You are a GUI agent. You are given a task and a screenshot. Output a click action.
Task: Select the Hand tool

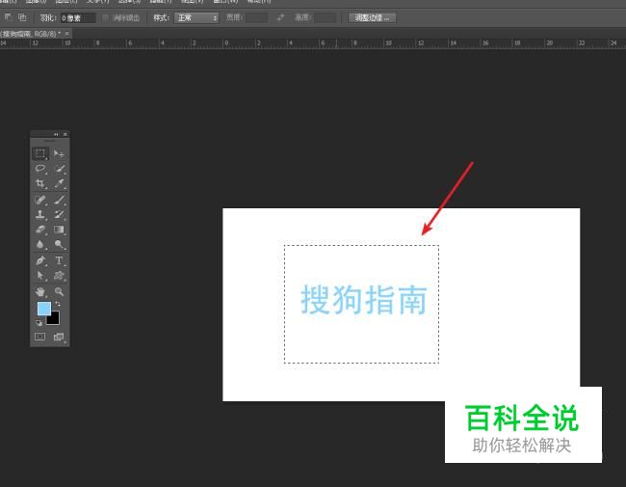point(40,291)
